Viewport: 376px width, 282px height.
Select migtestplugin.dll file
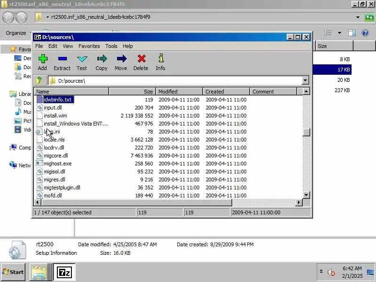(62, 188)
